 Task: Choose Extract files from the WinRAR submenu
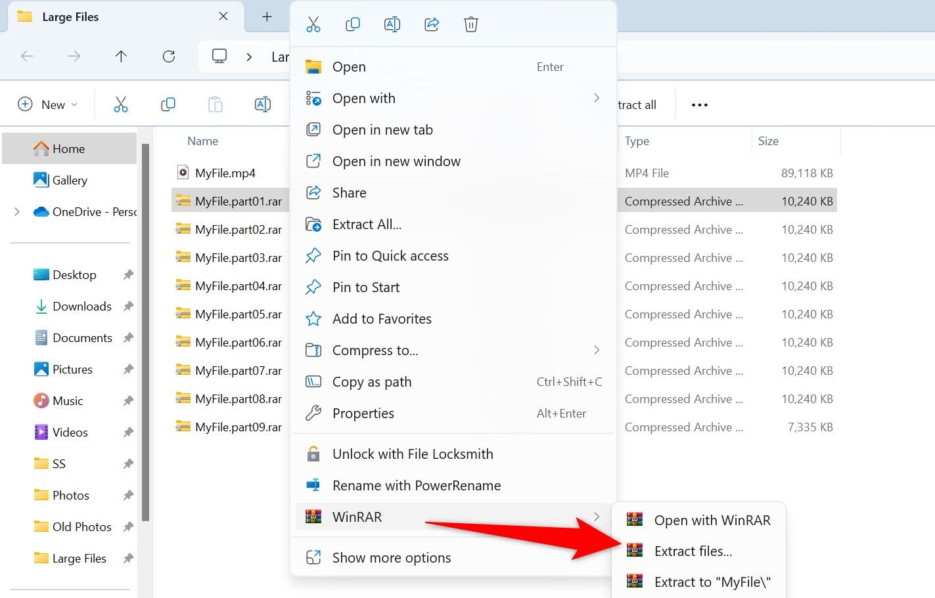point(693,551)
